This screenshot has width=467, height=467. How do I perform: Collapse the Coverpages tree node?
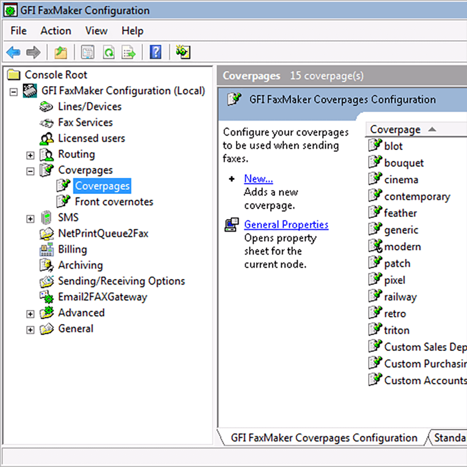[30, 171]
